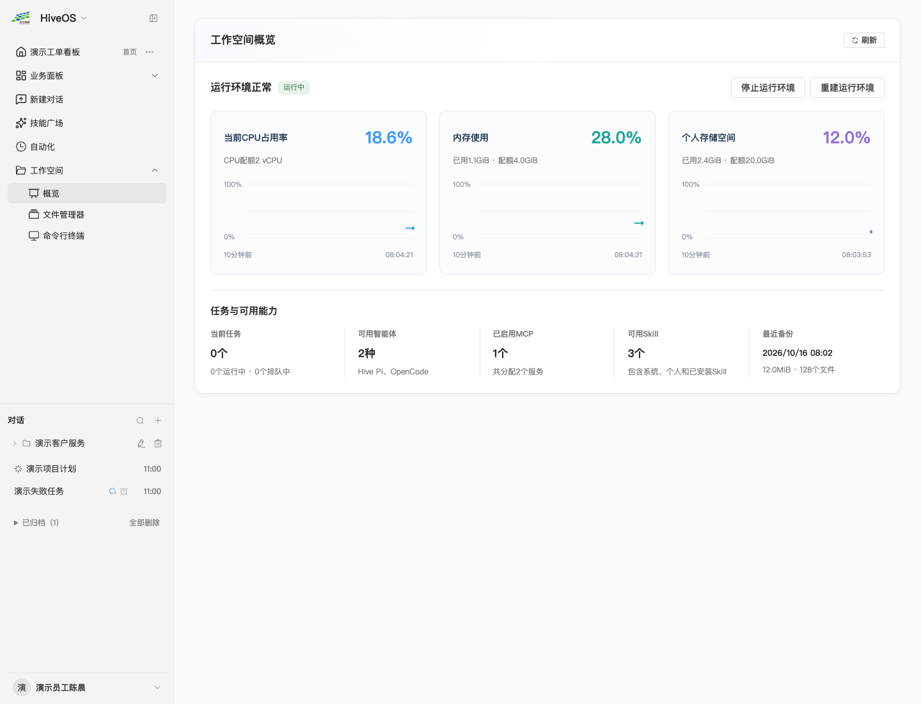
Task: Click the 共分配2个服务 text
Action: (518, 372)
